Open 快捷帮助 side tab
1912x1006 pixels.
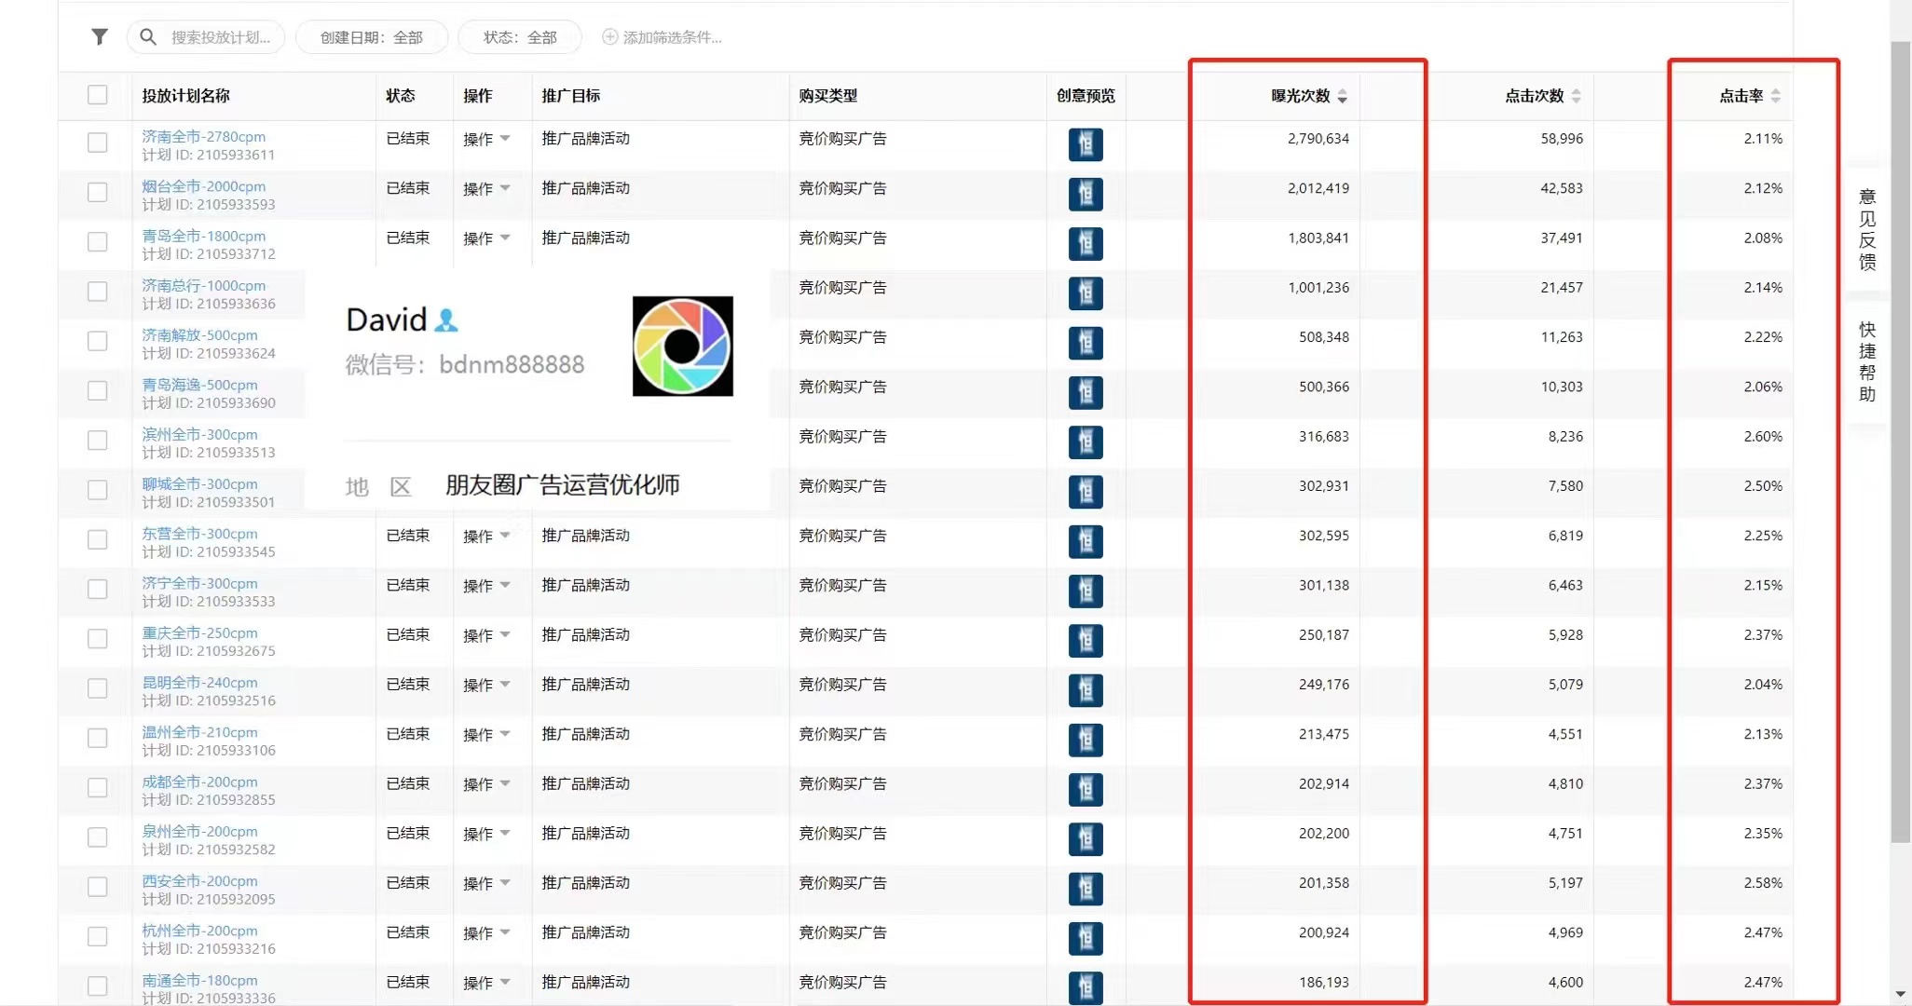tap(1867, 361)
